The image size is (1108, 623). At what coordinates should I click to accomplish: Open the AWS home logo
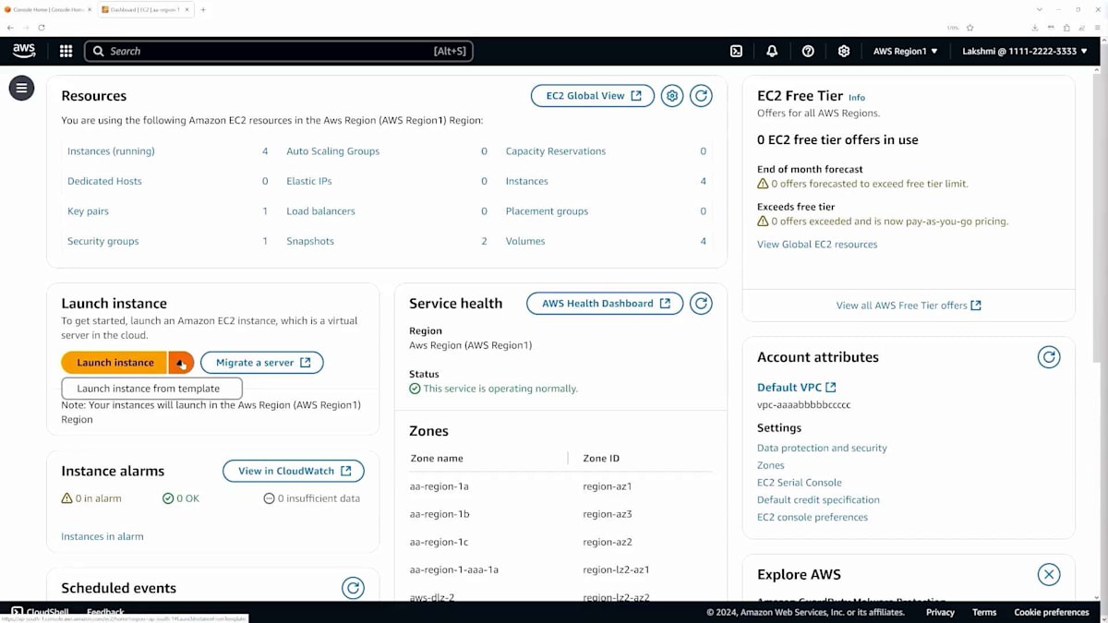pos(24,51)
